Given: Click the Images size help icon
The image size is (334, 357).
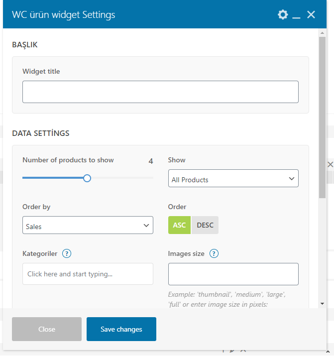Looking at the screenshot, I should click(214, 253).
